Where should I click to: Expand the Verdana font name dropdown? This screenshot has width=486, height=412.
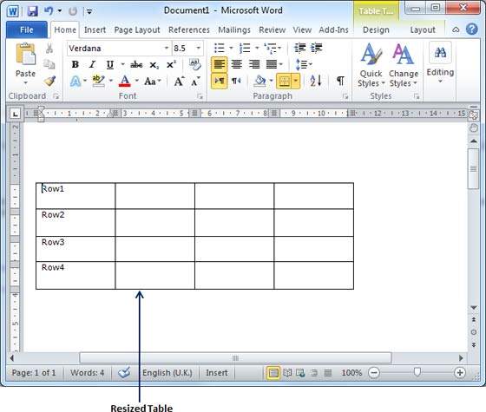tap(167, 48)
